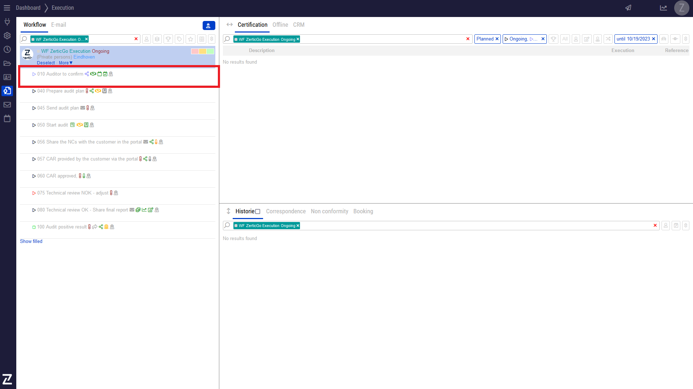Remove the Planned filter chip
This screenshot has height=389, width=693.
[497, 39]
